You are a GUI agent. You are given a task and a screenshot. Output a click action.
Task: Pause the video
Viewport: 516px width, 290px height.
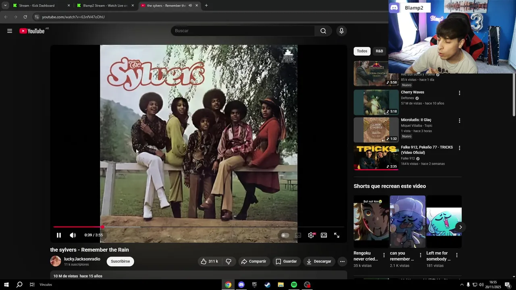click(x=59, y=235)
